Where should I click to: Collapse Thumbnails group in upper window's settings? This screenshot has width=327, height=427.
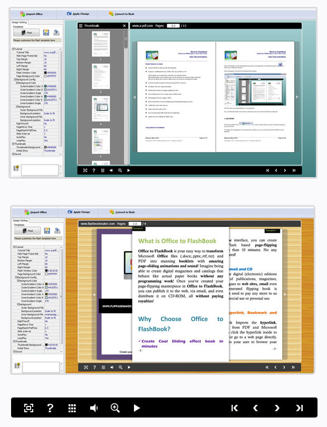13,144
